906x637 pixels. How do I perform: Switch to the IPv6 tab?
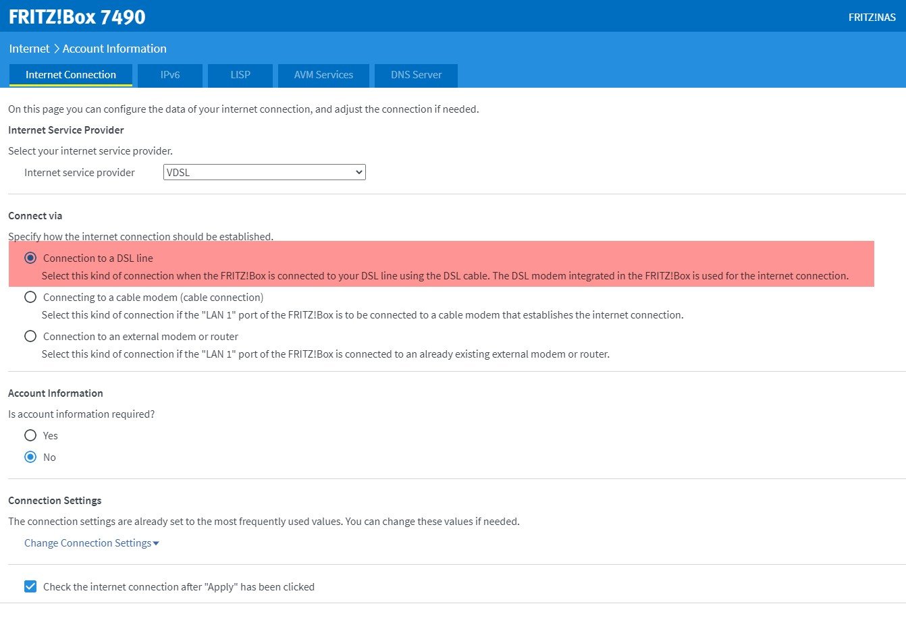point(170,75)
